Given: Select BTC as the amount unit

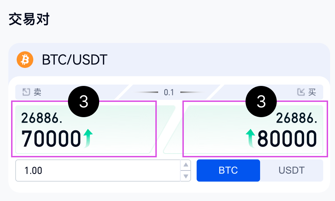Looking at the screenshot, I should 228,171.
